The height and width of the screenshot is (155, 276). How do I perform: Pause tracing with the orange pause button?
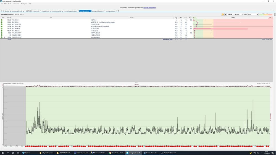tap(222, 14)
